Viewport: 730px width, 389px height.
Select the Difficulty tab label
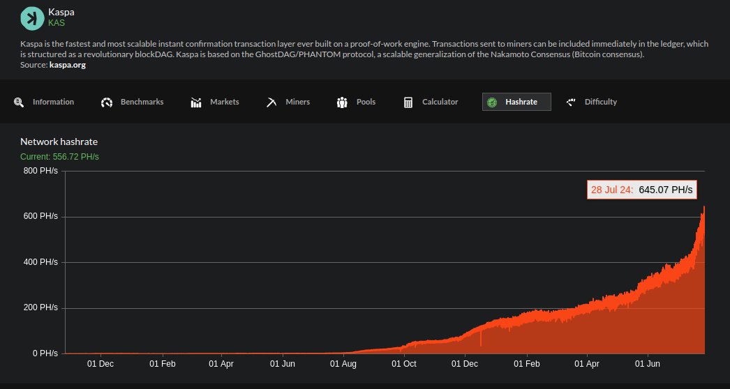tap(600, 102)
